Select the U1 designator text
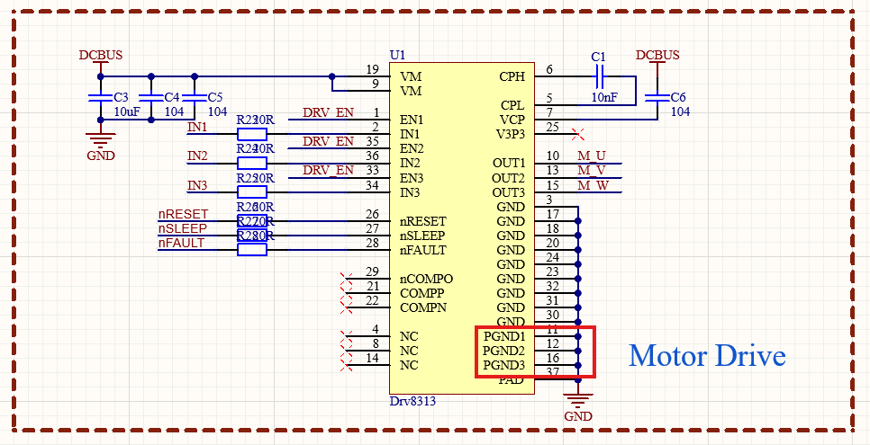870x445 pixels. [398, 56]
